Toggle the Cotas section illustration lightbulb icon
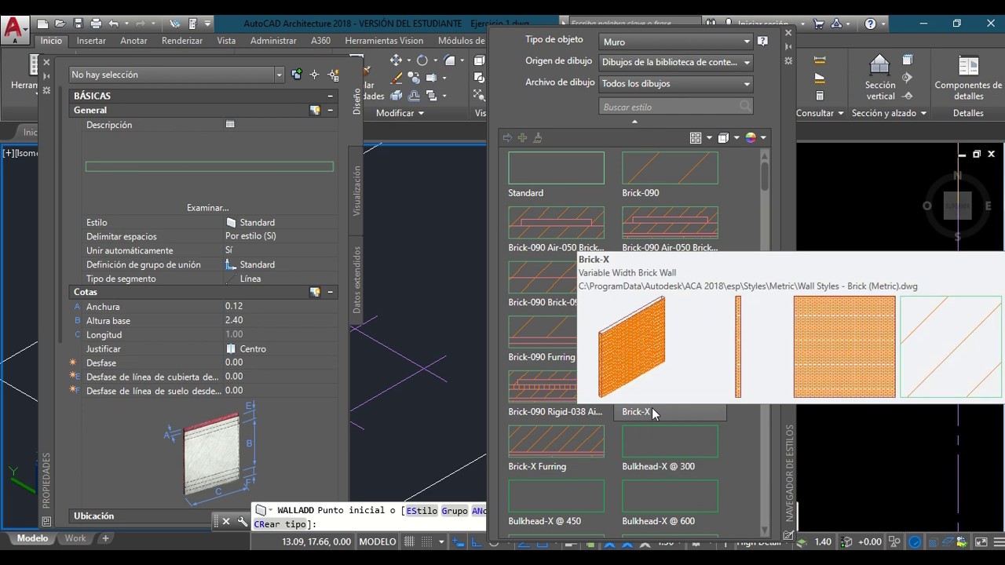Screen dimensions: 1005x565 point(315,292)
